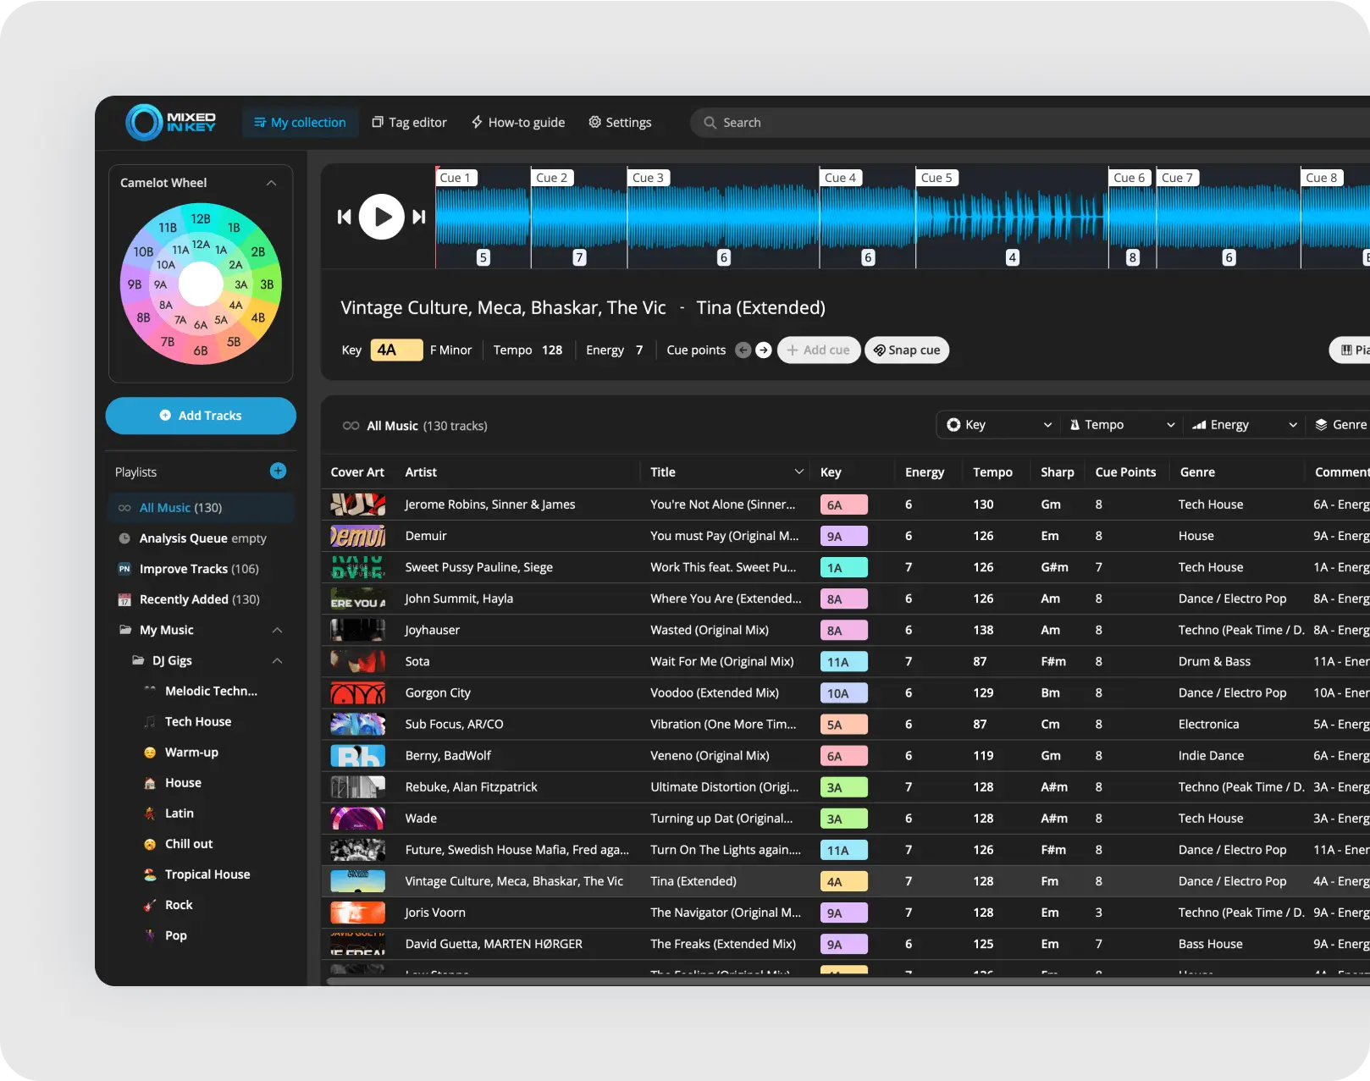Click the Snap cue button
Viewport: 1370px width, 1081px height.
tap(907, 350)
